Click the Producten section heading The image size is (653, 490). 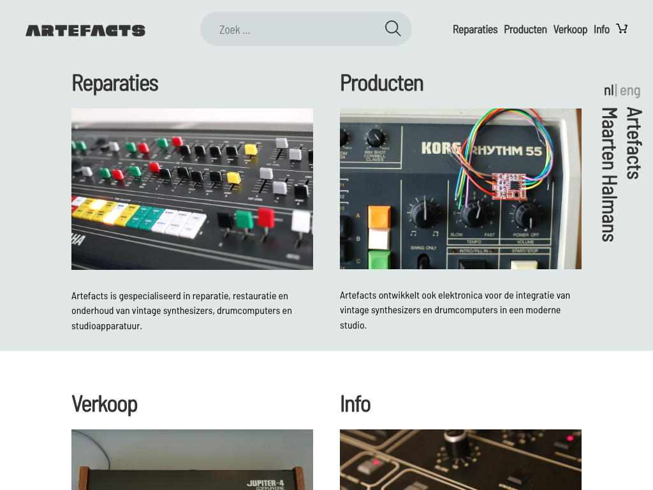pyautogui.click(x=381, y=83)
